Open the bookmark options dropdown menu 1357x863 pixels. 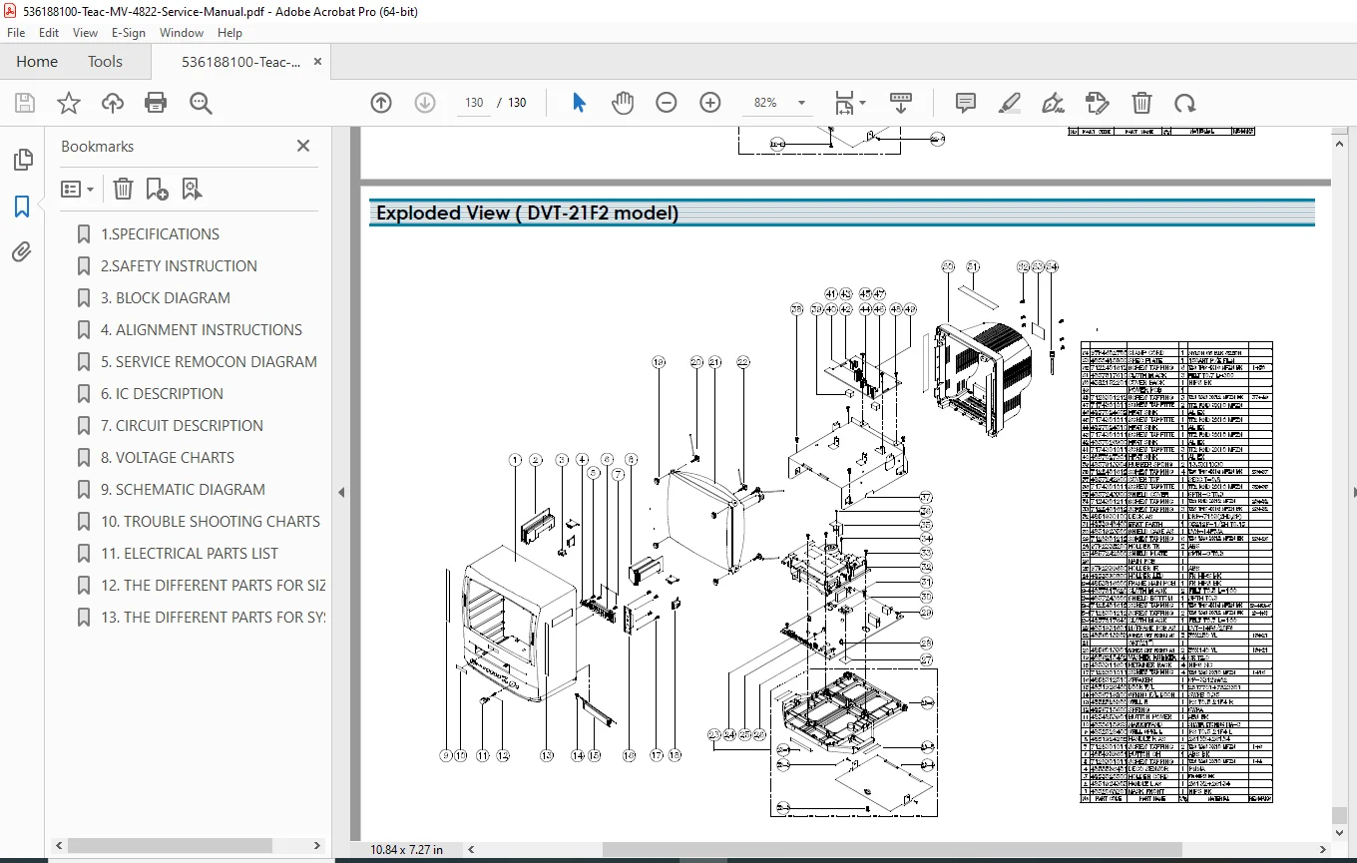click(x=78, y=189)
